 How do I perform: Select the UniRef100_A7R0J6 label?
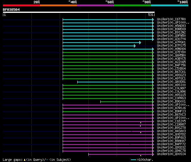[171, 108]
